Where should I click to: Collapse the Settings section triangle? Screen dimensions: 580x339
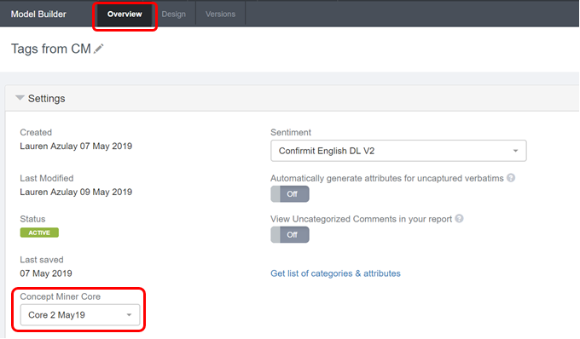point(20,98)
